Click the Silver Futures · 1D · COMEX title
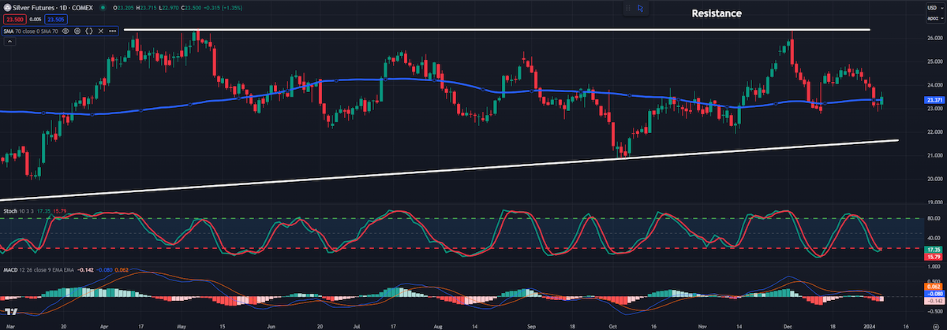947x330 pixels. pos(53,8)
